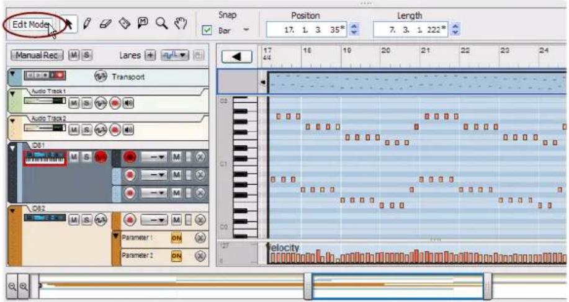The image size is (569, 302).
Task: Select the Hand tool
Action: click(x=181, y=24)
